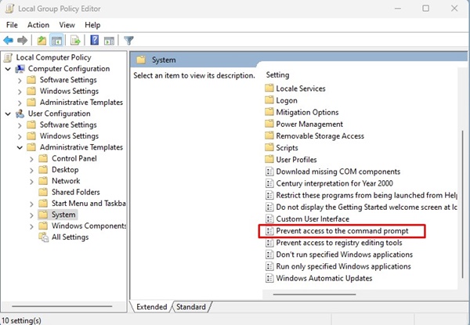The image size is (470, 325).
Task: Toggle the Show/Hide Action Pane icon
Action: 110,41
